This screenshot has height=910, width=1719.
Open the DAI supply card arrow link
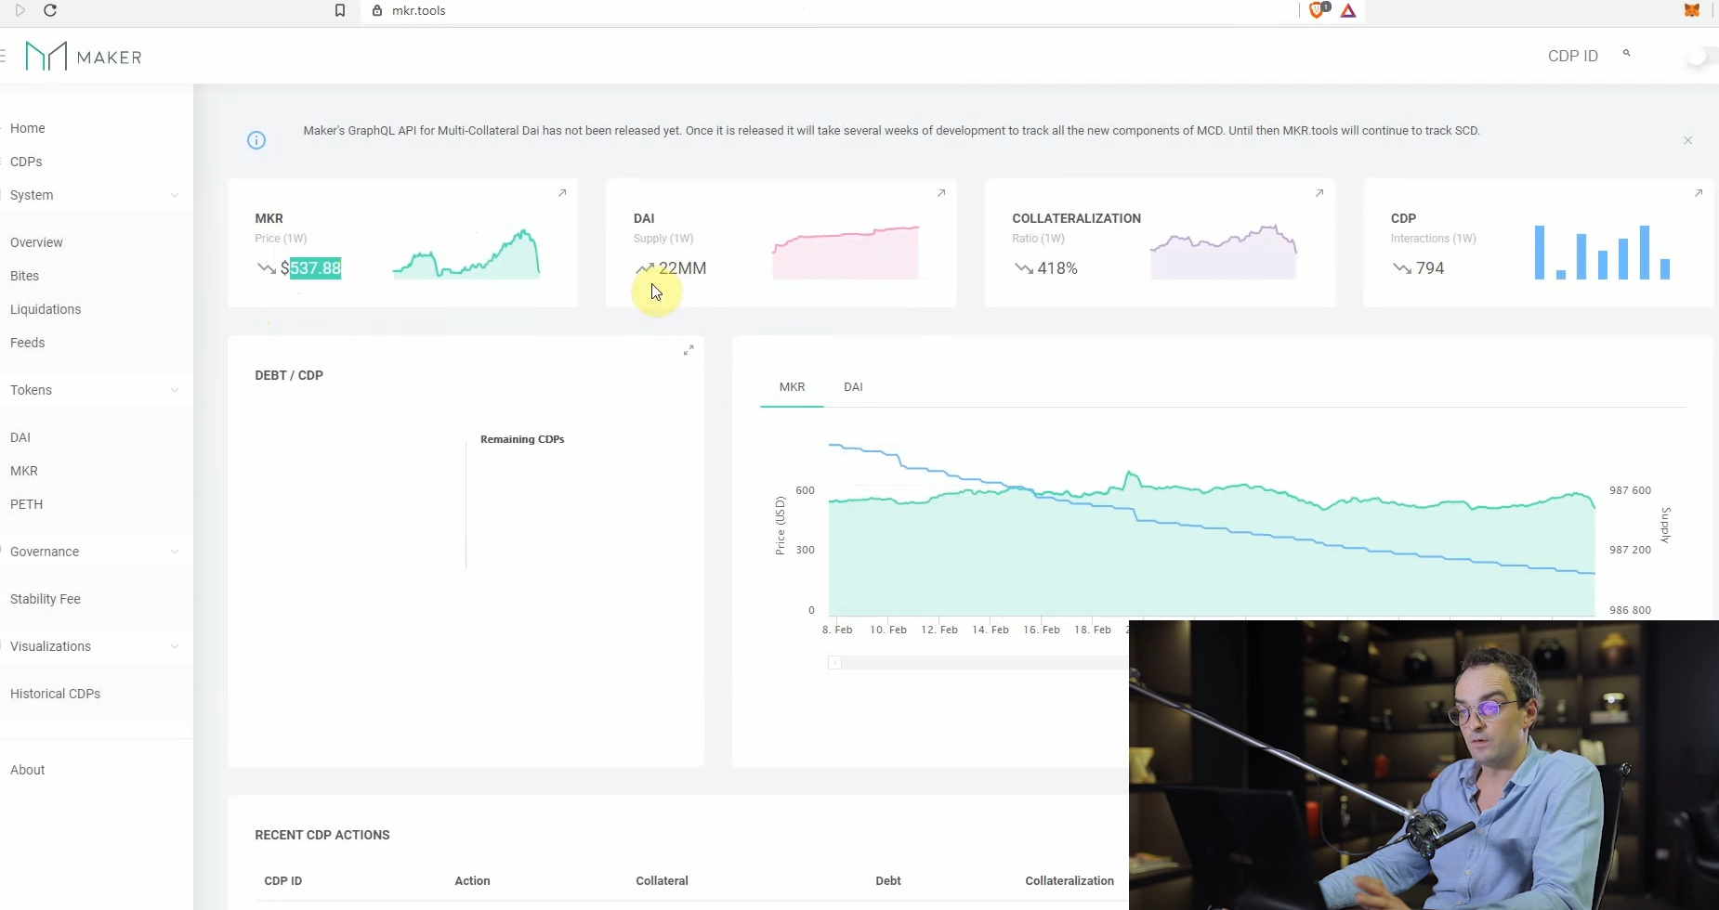pos(941,193)
